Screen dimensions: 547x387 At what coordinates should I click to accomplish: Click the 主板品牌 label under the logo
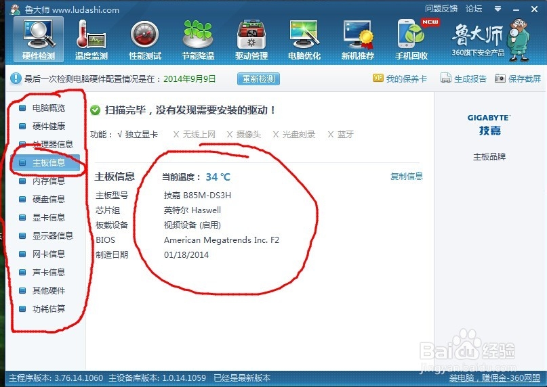(x=489, y=157)
